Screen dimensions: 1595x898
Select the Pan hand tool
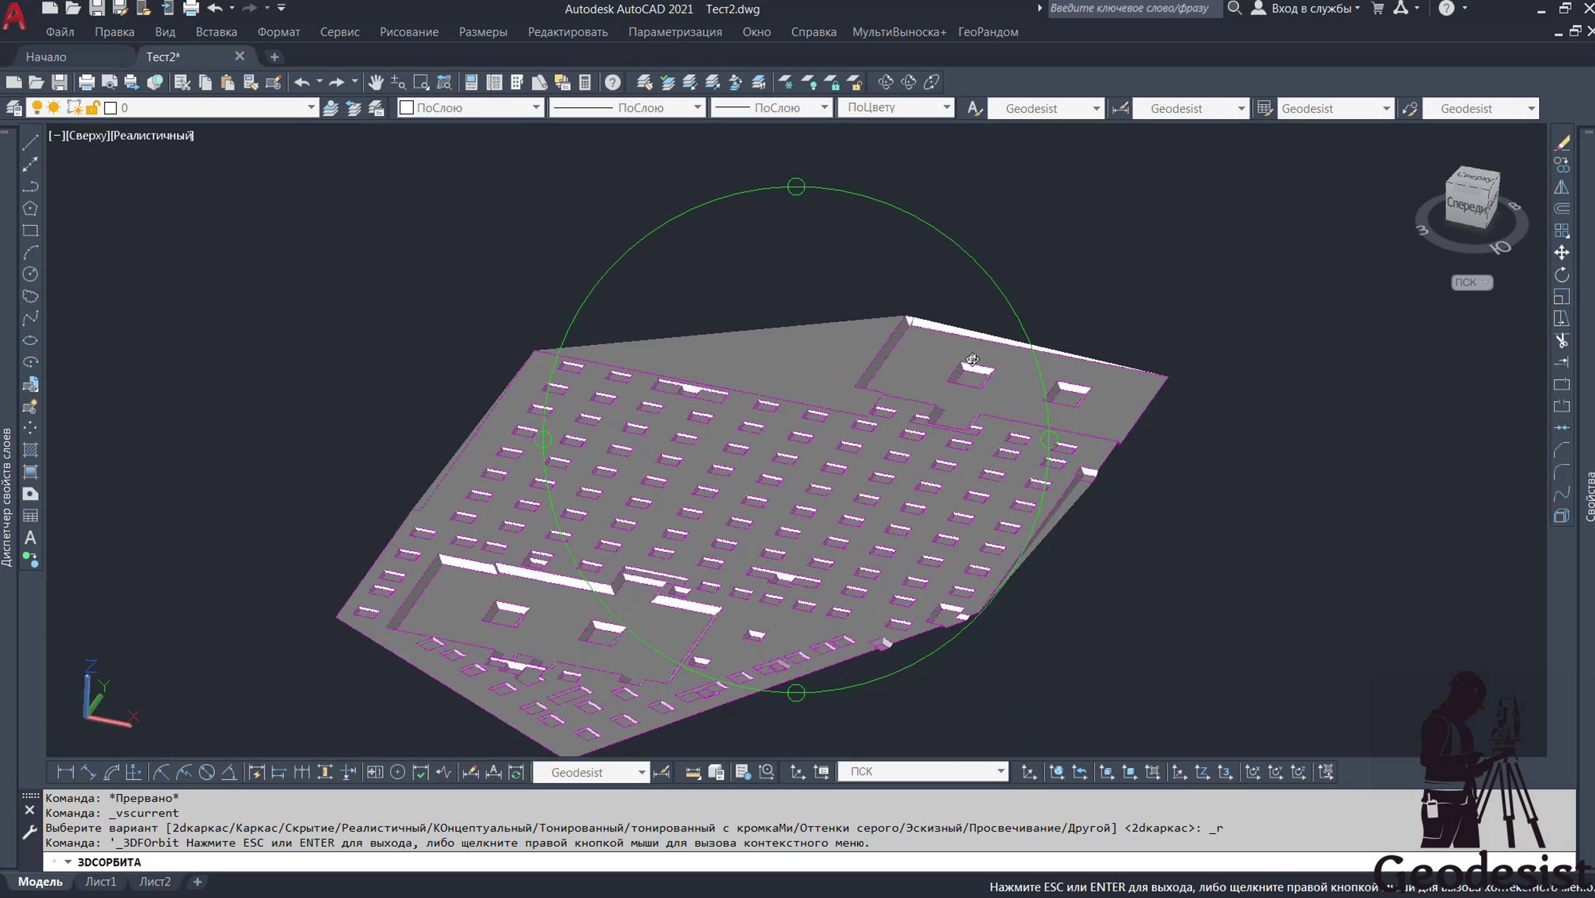pos(376,82)
